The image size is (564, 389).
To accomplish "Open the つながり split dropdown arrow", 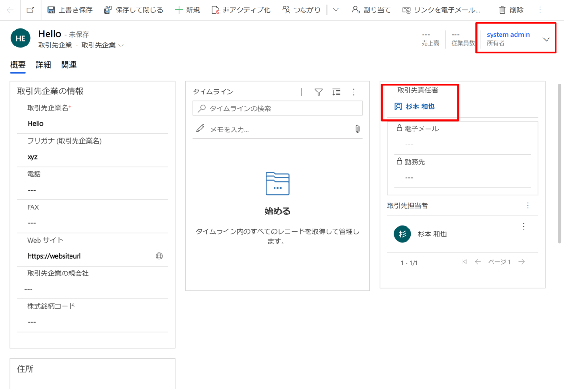I will (x=336, y=10).
